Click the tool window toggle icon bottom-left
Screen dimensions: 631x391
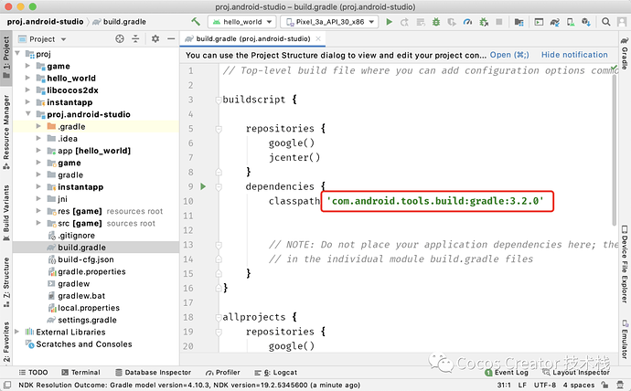tap(6, 385)
